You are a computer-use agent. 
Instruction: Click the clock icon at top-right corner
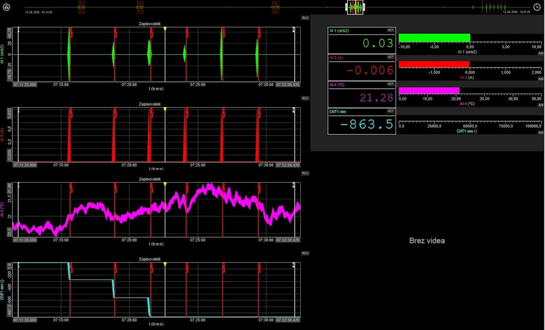[x=536, y=7]
